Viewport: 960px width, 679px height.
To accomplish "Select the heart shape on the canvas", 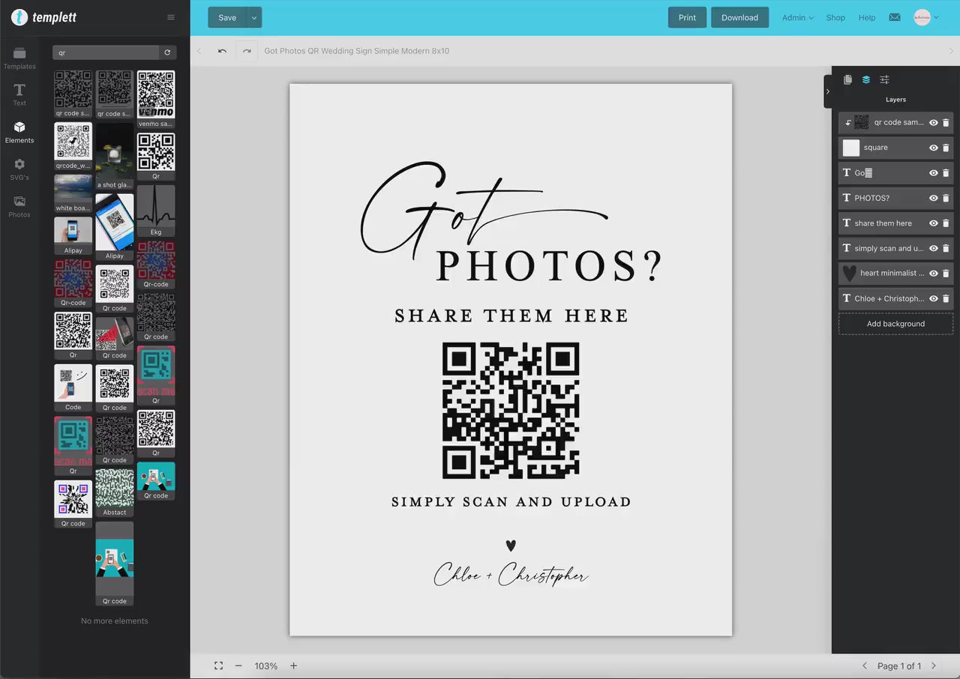I will 511,546.
